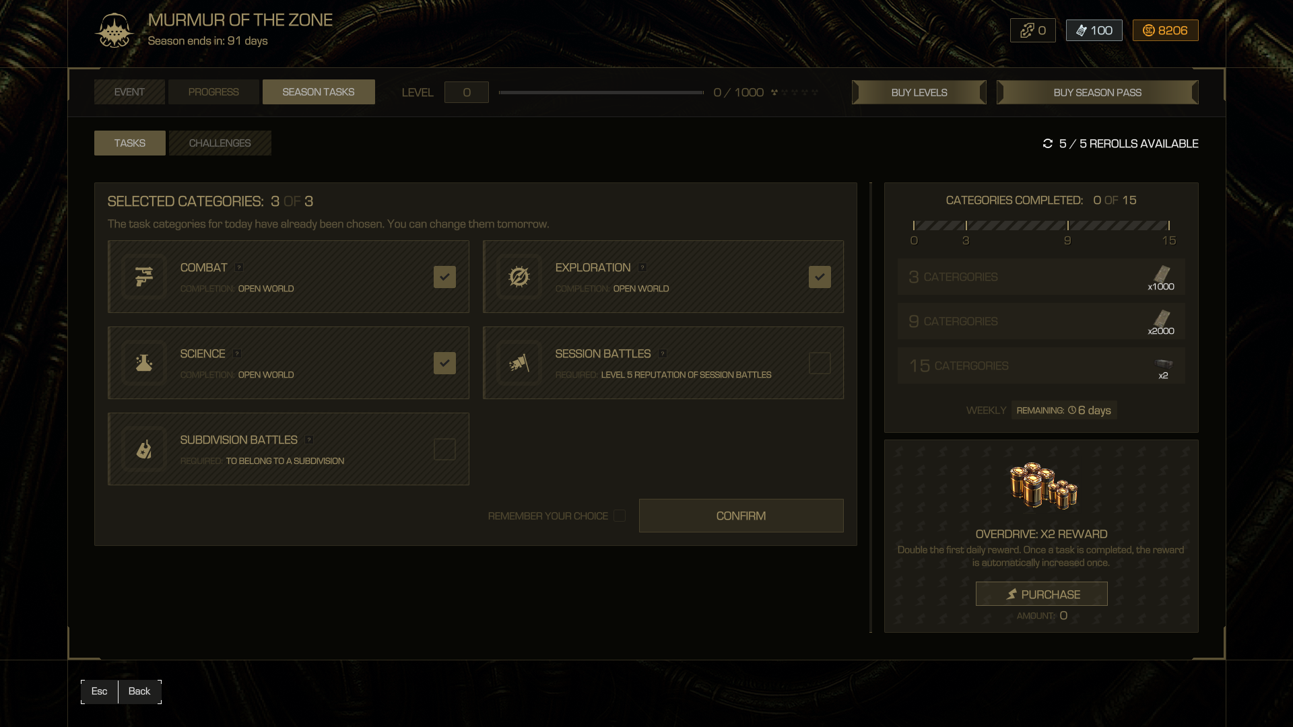Image resolution: width=1293 pixels, height=727 pixels.
Task: Click the Exploration compass icon
Action: click(x=519, y=277)
